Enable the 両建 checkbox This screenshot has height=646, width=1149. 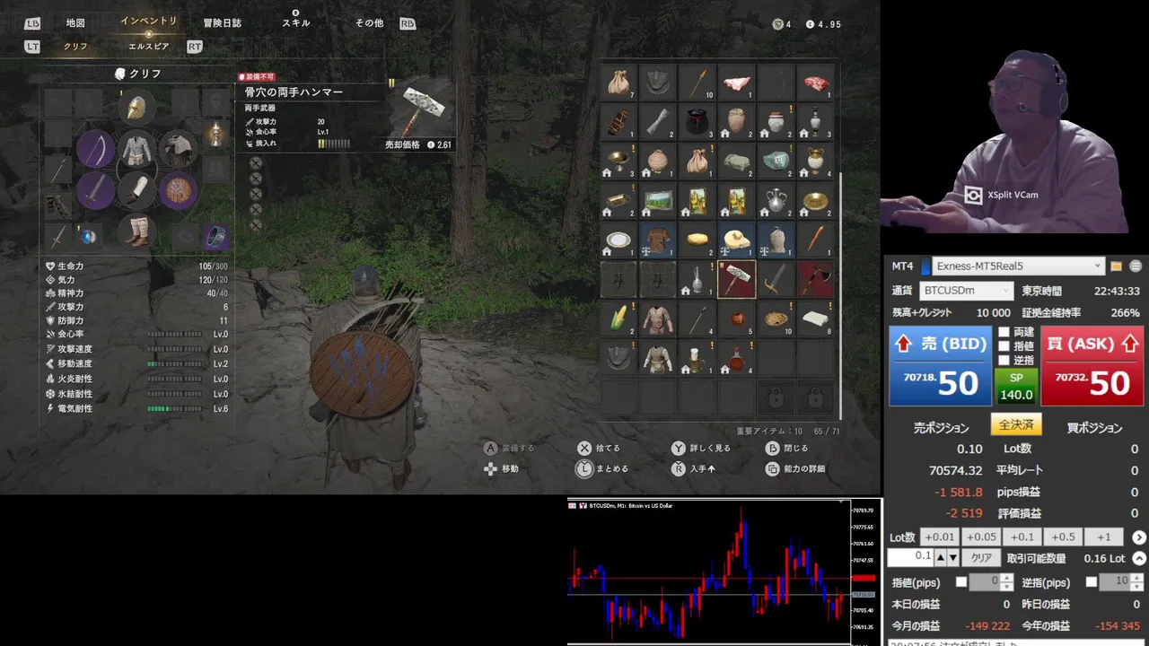(1004, 332)
